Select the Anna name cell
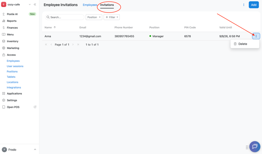Screen dimensions: 262x154 pos(48,36)
